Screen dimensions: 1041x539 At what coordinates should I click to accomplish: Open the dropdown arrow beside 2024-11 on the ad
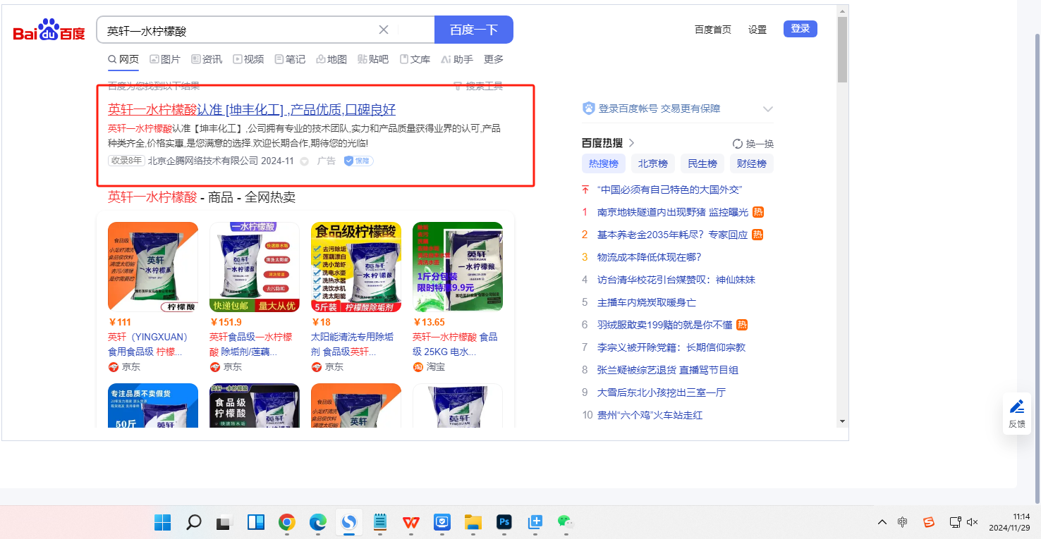304,161
